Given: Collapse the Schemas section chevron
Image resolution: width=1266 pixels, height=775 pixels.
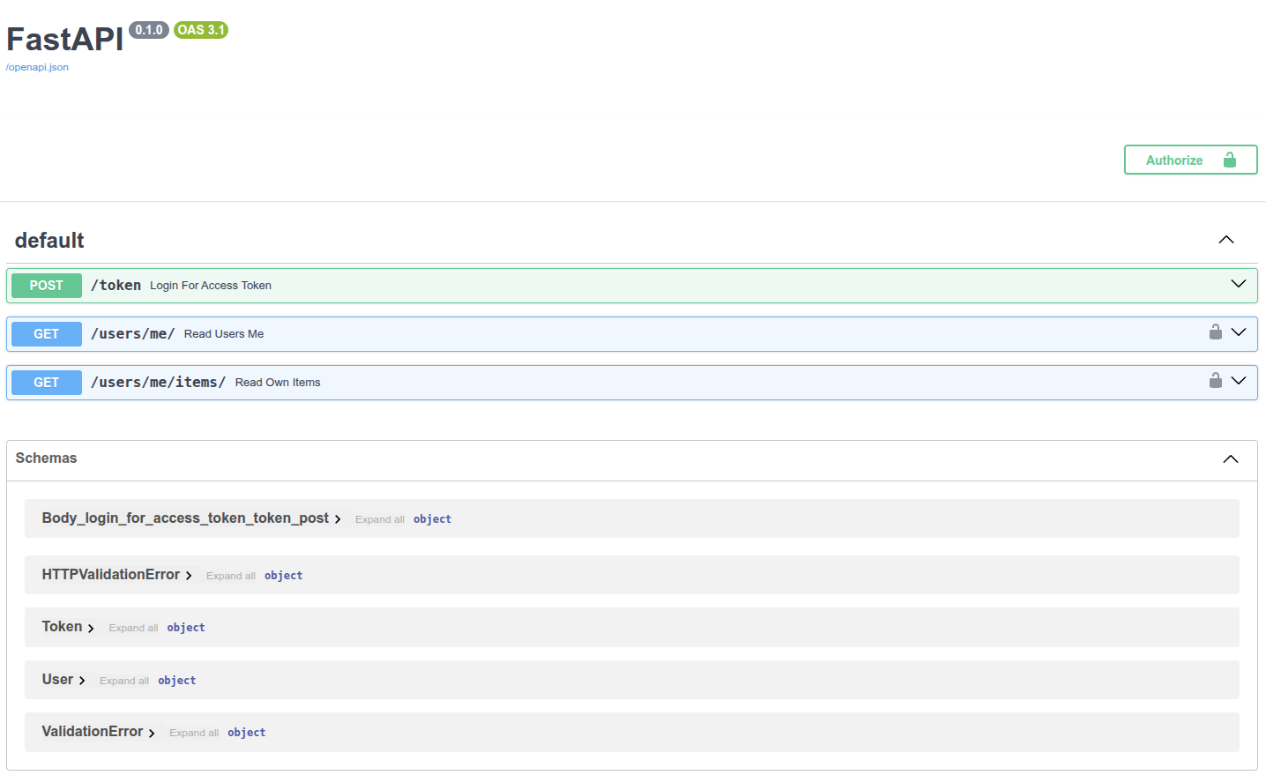Looking at the screenshot, I should point(1230,459).
